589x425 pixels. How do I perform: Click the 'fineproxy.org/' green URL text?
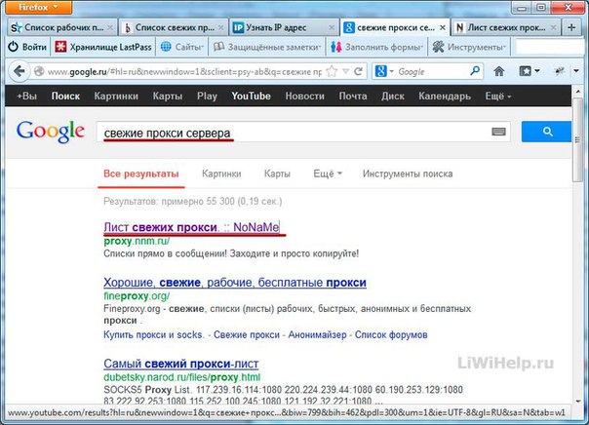pyautogui.click(x=137, y=296)
